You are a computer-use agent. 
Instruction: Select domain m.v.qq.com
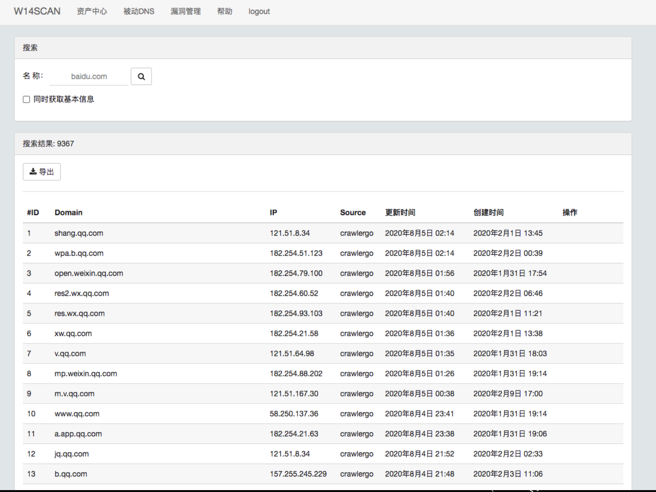coord(74,393)
